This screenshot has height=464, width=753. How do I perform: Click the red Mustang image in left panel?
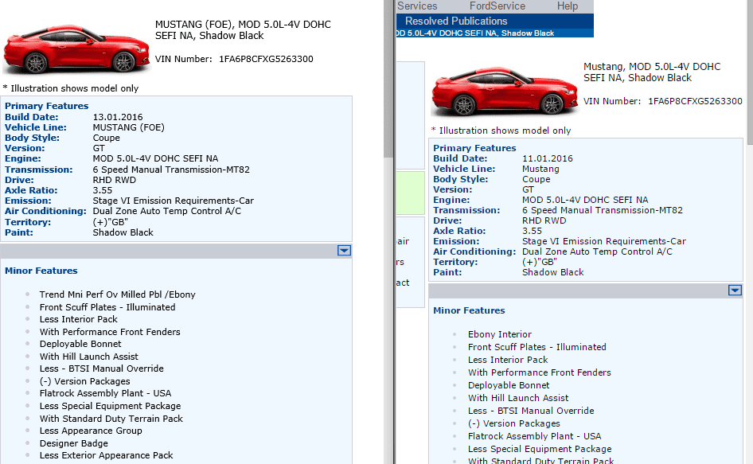[77, 49]
